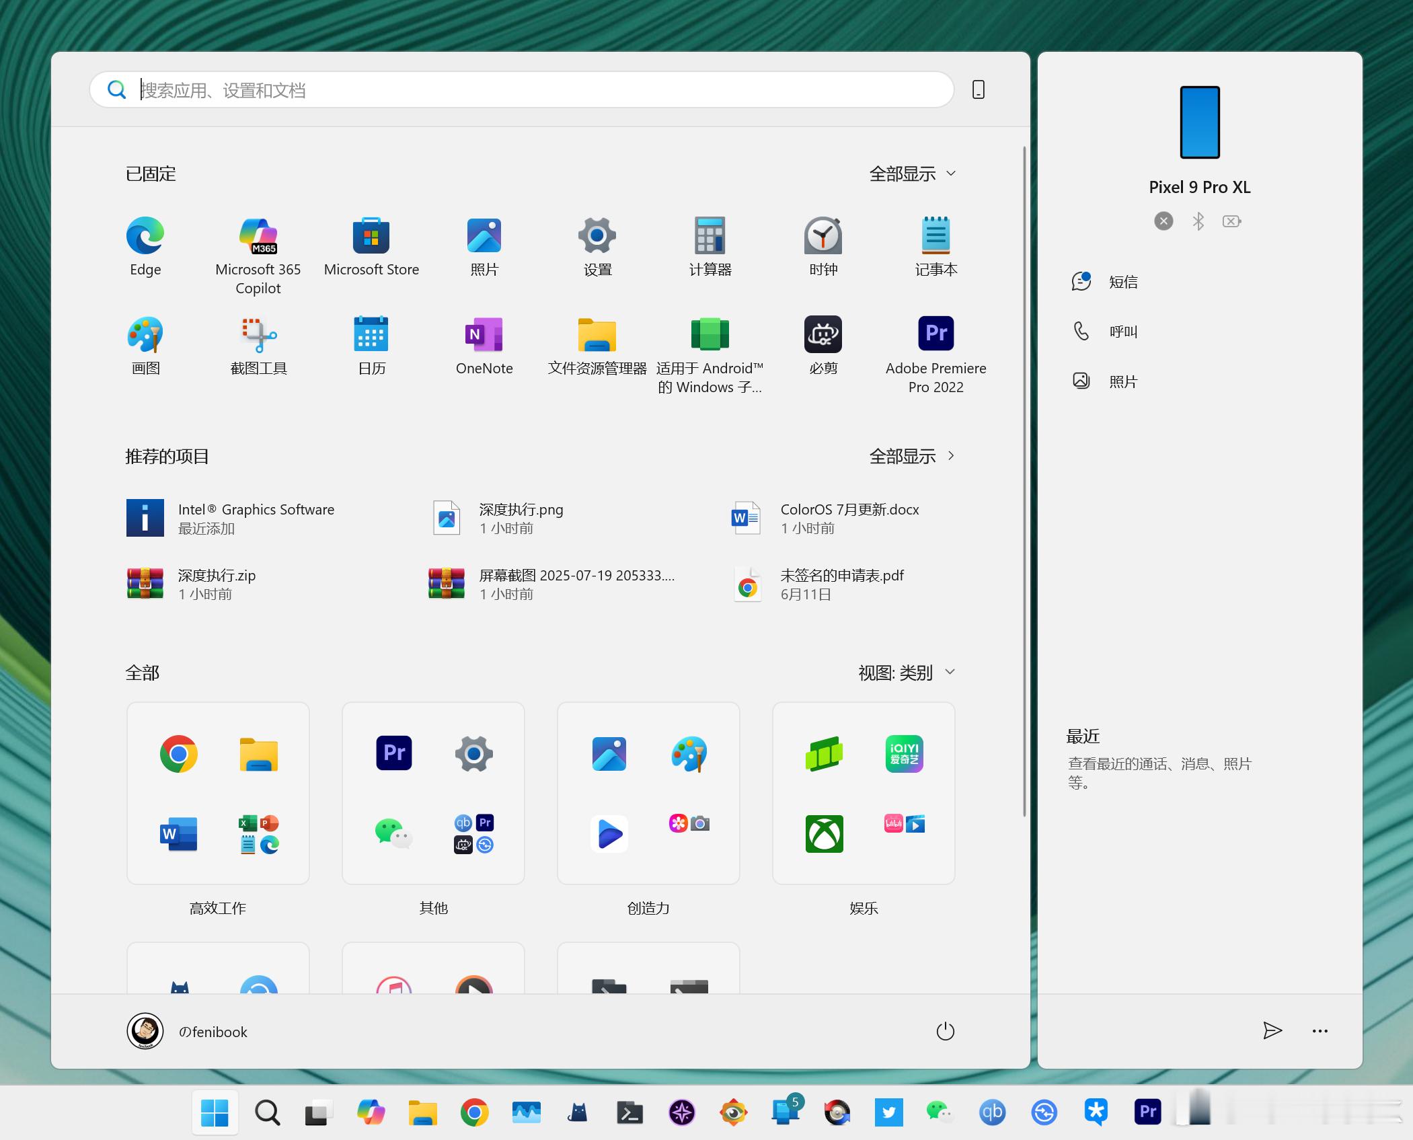
Task: Open 文件资源管理器 from pinned apps
Action: tap(597, 346)
